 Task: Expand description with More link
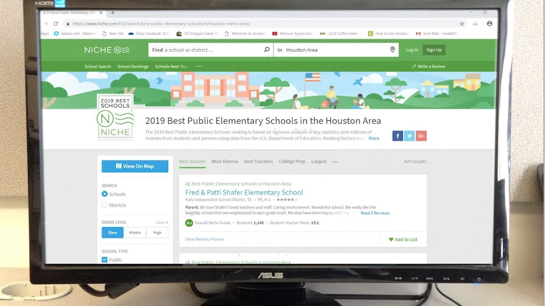coord(374,138)
